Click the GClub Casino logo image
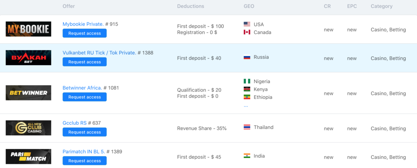Viewport: 417px width, 168px height. coord(28,128)
